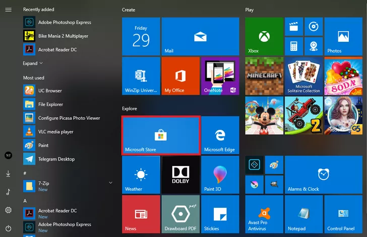
Task: Launch Adobe Photoshop Express from Recently added
Action: coord(68,22)
